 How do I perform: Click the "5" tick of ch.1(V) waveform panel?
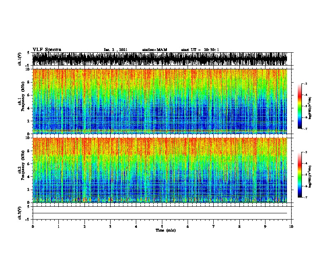point(28,53)
